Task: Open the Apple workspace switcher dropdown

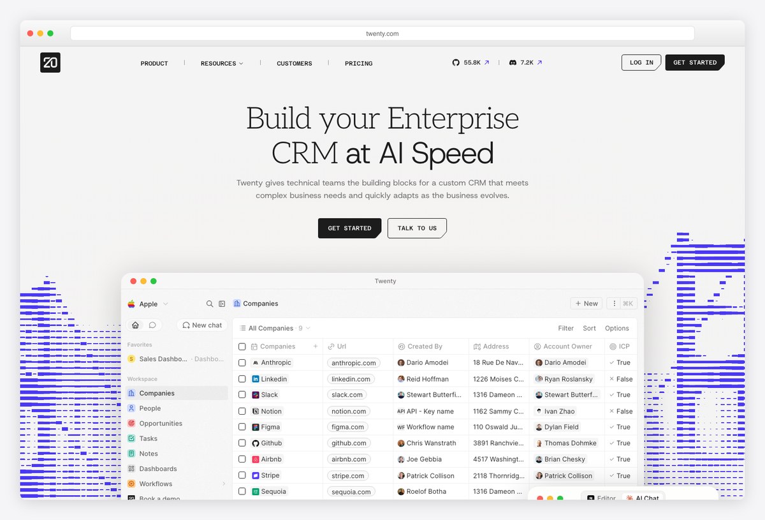Action: tap(148, 304)
